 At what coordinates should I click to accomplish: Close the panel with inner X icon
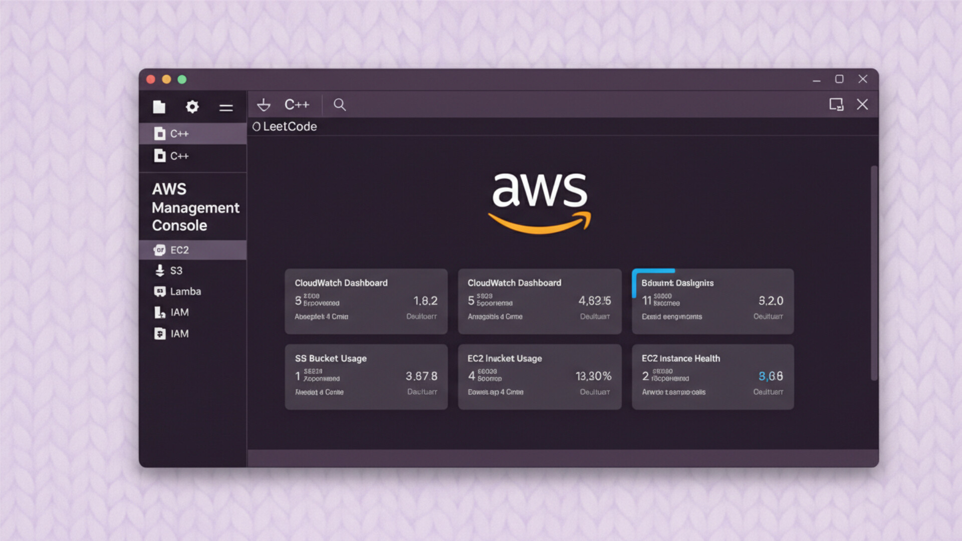tap(862, 104)
